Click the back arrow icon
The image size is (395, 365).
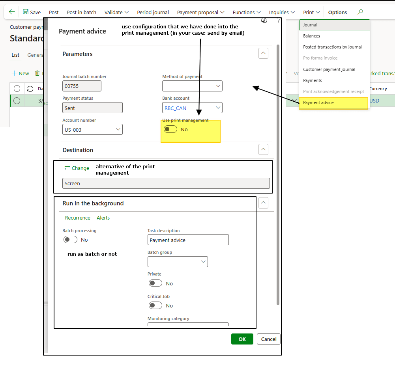click(12, 12)
